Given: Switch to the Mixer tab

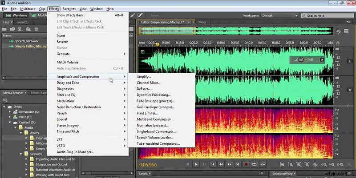Looking at the screenshot, I should [x=202, y=22].
